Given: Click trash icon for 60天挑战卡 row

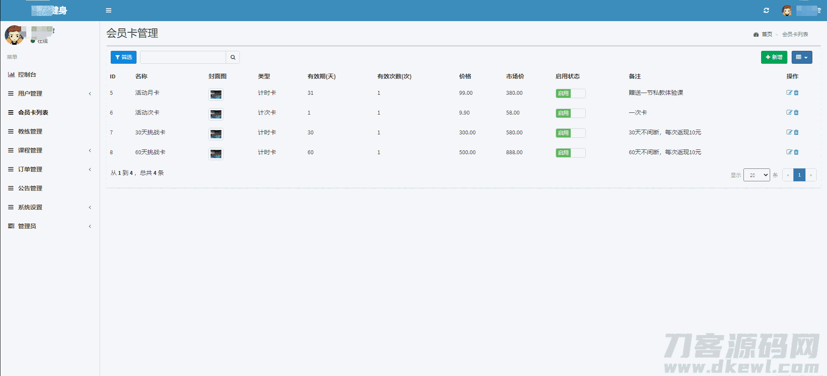Looking at the screenshot, I should [x=796, y=152].
